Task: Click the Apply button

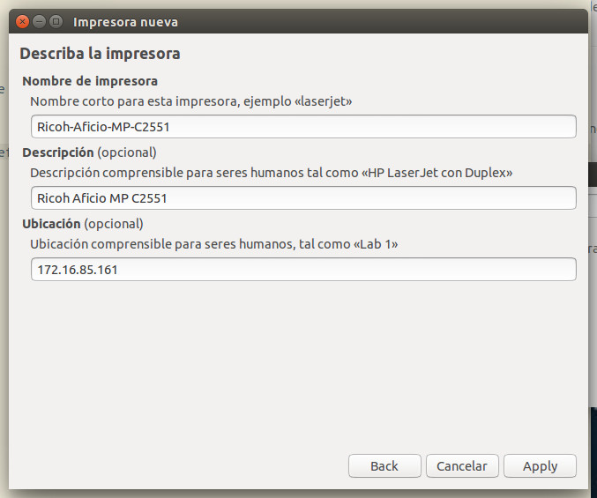Action: tap(540, 465)
